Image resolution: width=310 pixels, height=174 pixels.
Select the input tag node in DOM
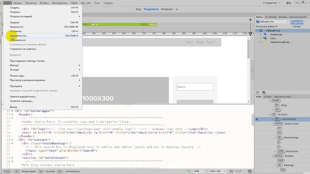coord(281,160)
